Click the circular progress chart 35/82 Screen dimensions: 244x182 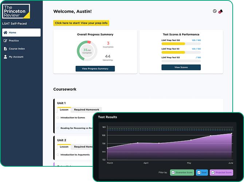pyautogui.click(x=87, y=51)
